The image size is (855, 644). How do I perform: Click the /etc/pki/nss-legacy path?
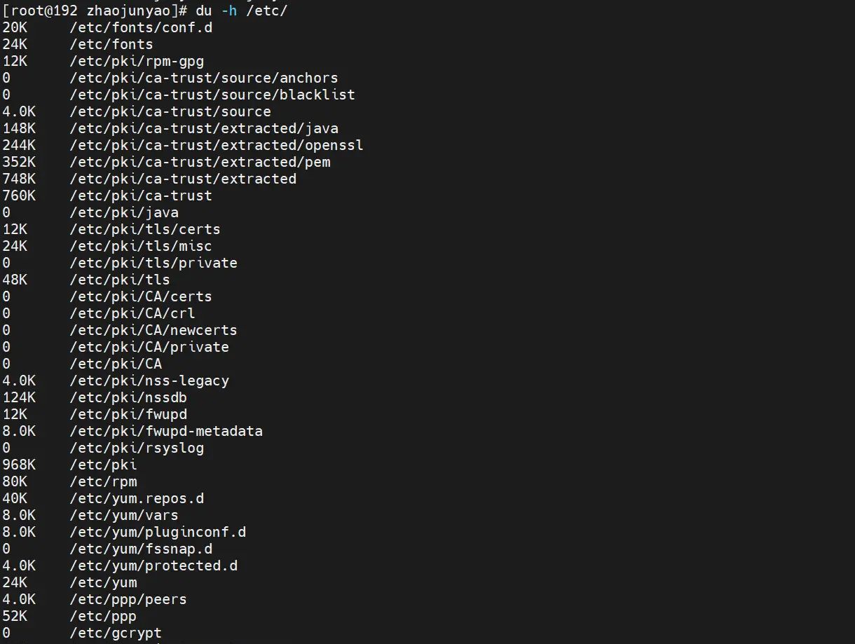coord(149,381)
